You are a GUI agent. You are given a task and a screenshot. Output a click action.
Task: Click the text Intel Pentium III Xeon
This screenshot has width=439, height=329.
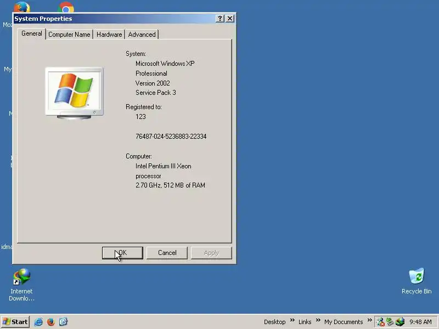click(x=164, y=166)
